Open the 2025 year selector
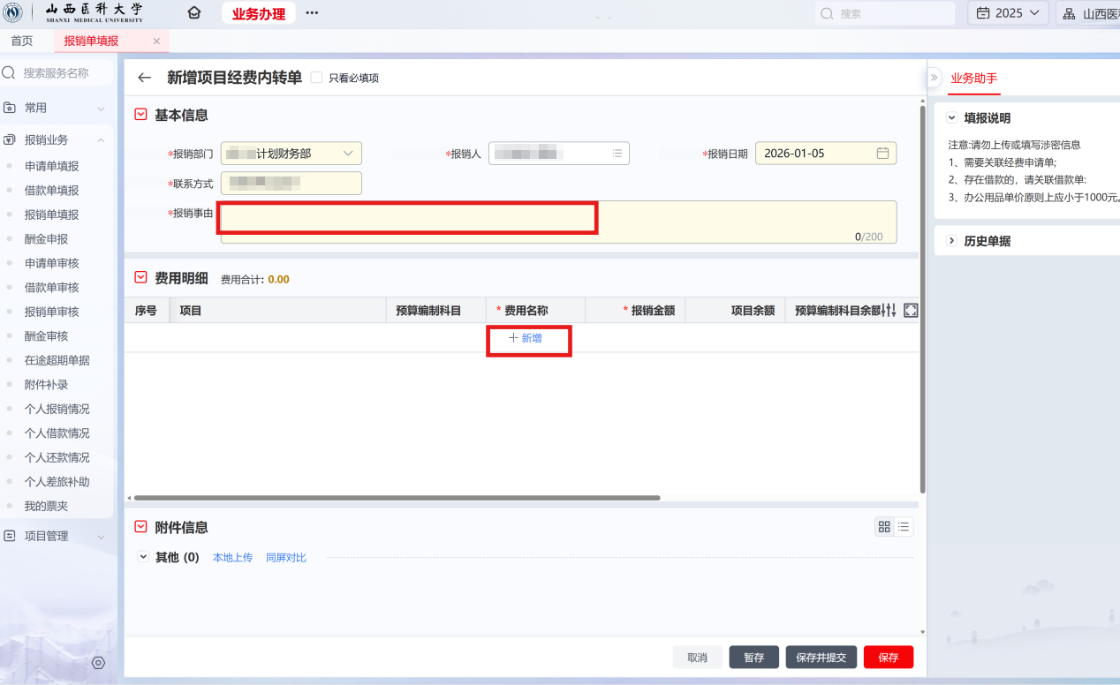The image size is (1120, 685). 1008,13
